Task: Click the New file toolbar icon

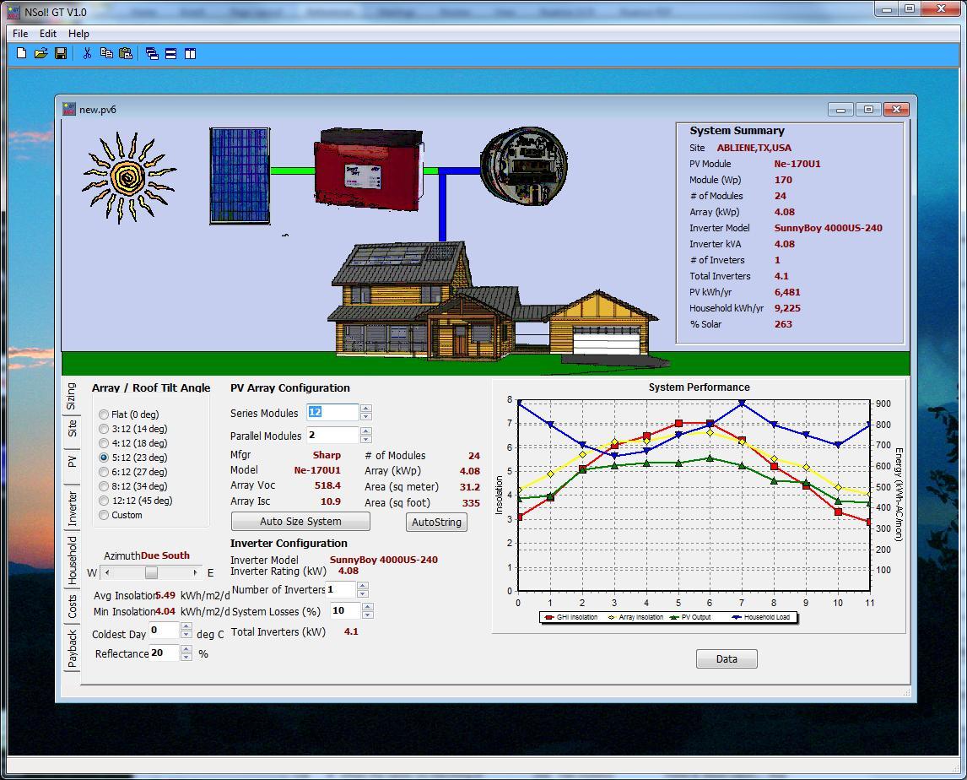Action: click(x=22, y=53)
